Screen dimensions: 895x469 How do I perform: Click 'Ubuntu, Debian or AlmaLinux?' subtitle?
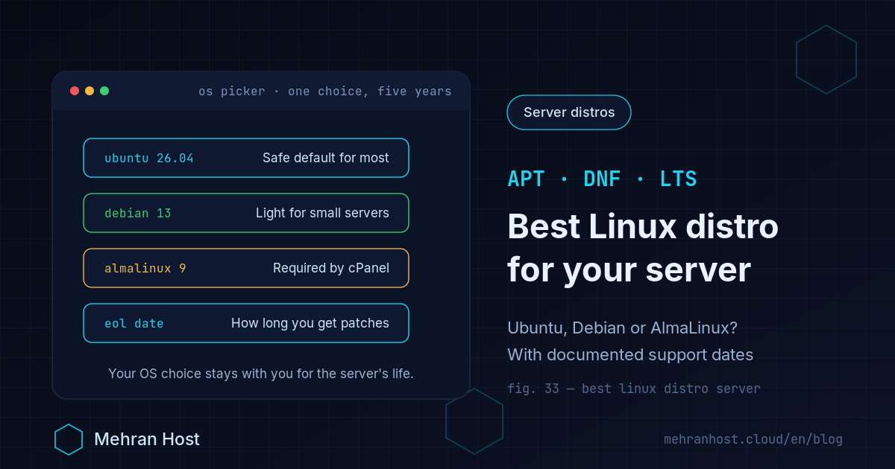[622, 328]
